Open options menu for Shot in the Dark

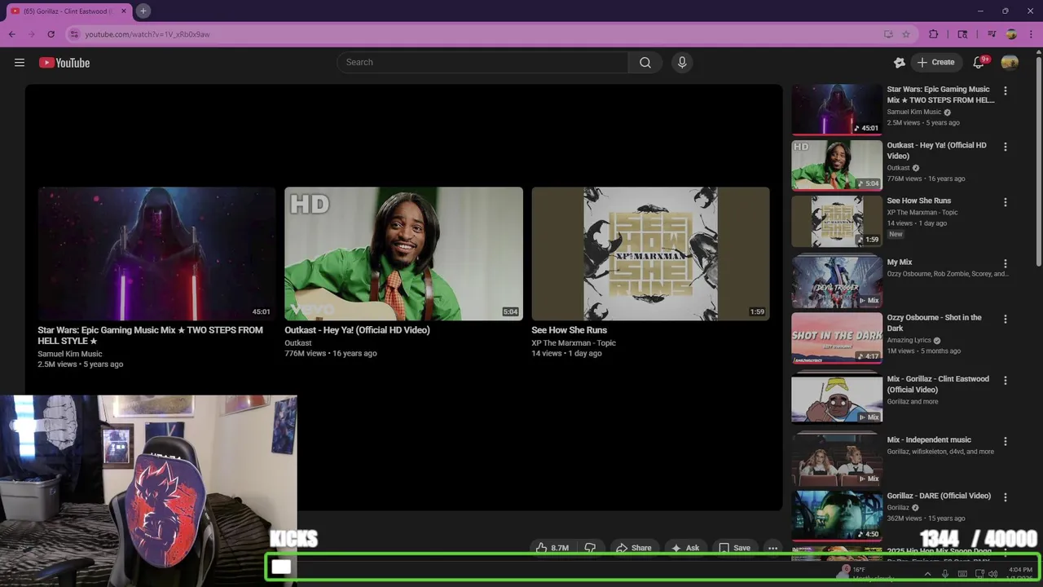point(1005,320)
